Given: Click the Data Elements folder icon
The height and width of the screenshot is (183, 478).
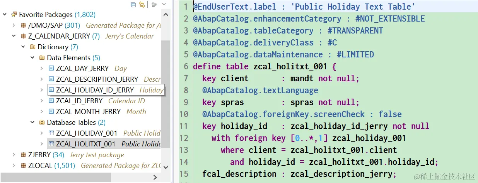Looking at the screenshot, I should click(42, 58).
